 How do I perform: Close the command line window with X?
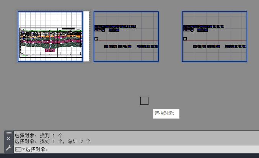point(8,138)
